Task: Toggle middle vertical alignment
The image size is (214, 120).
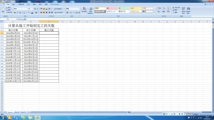Action: tap(44, 9)
